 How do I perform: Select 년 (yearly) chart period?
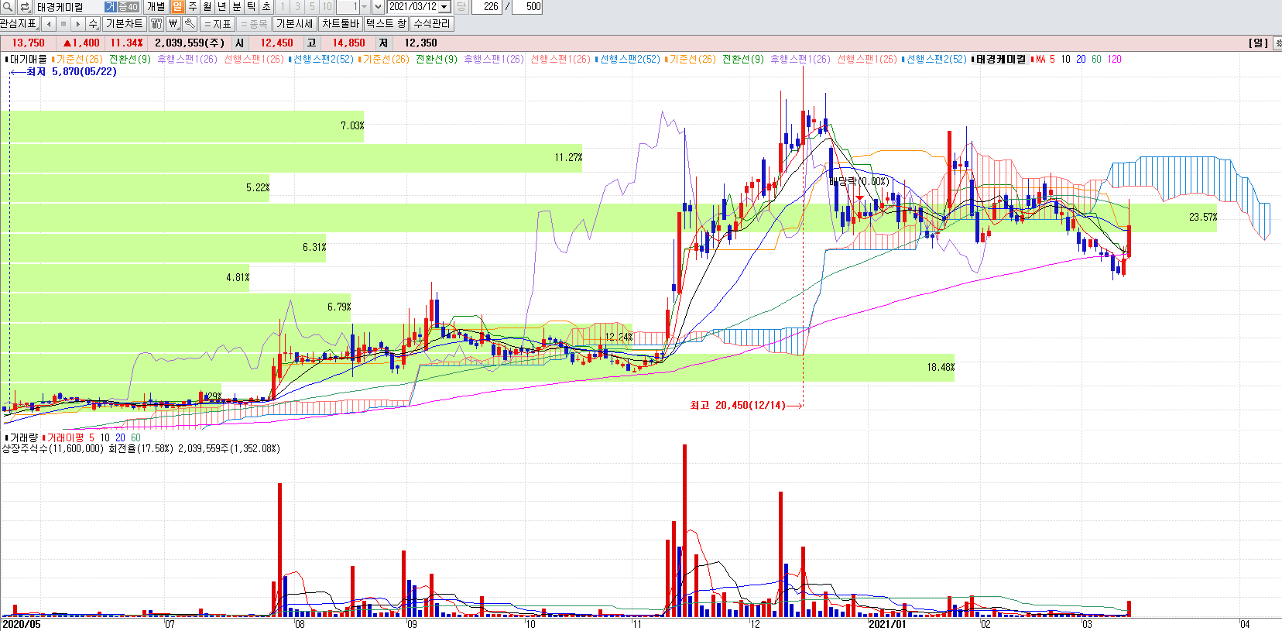(x=221, y=6)
